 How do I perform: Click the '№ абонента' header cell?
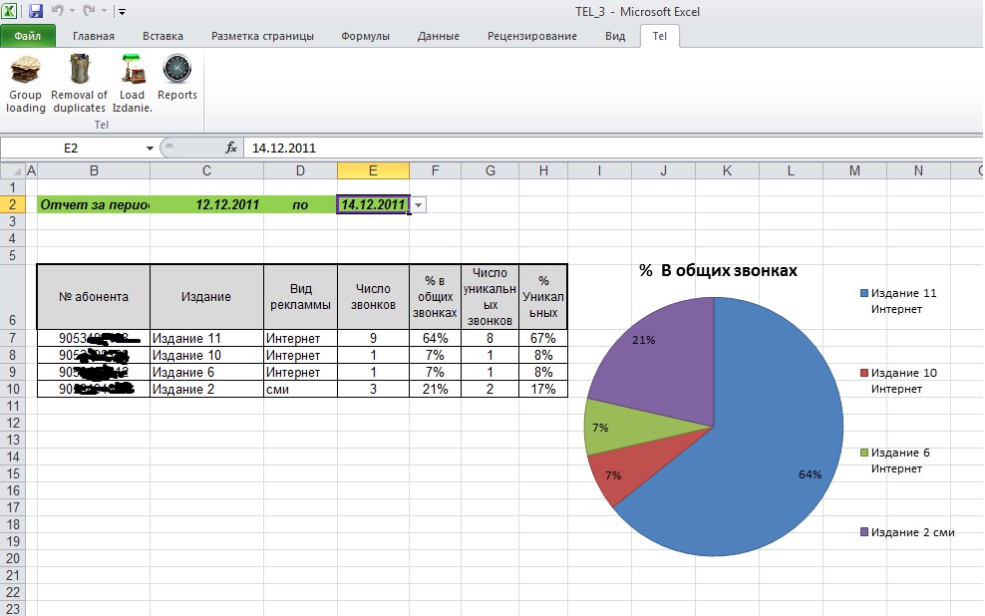pyautogui.click(x=94, y=297)
